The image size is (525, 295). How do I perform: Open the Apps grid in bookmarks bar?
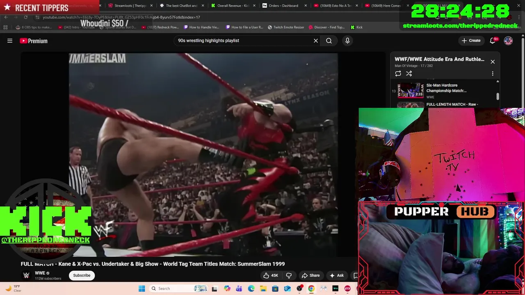5,27
